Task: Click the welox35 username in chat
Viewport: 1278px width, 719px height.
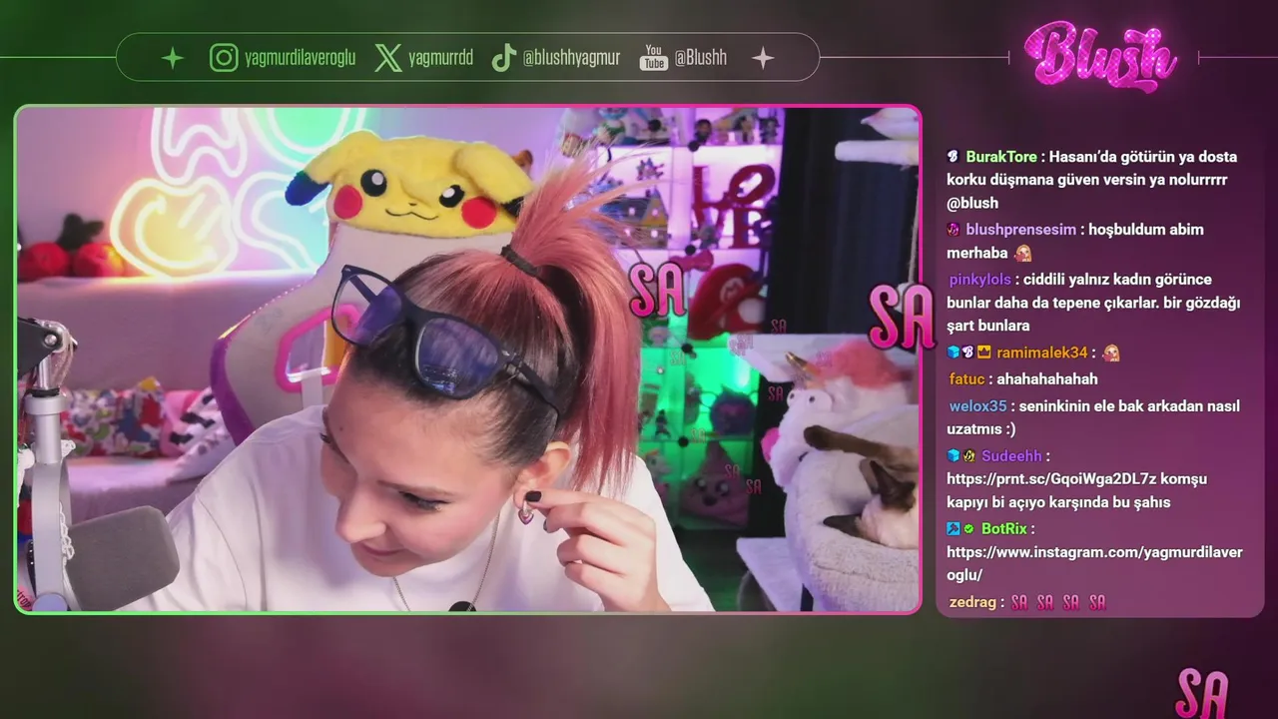Action: 978,406
